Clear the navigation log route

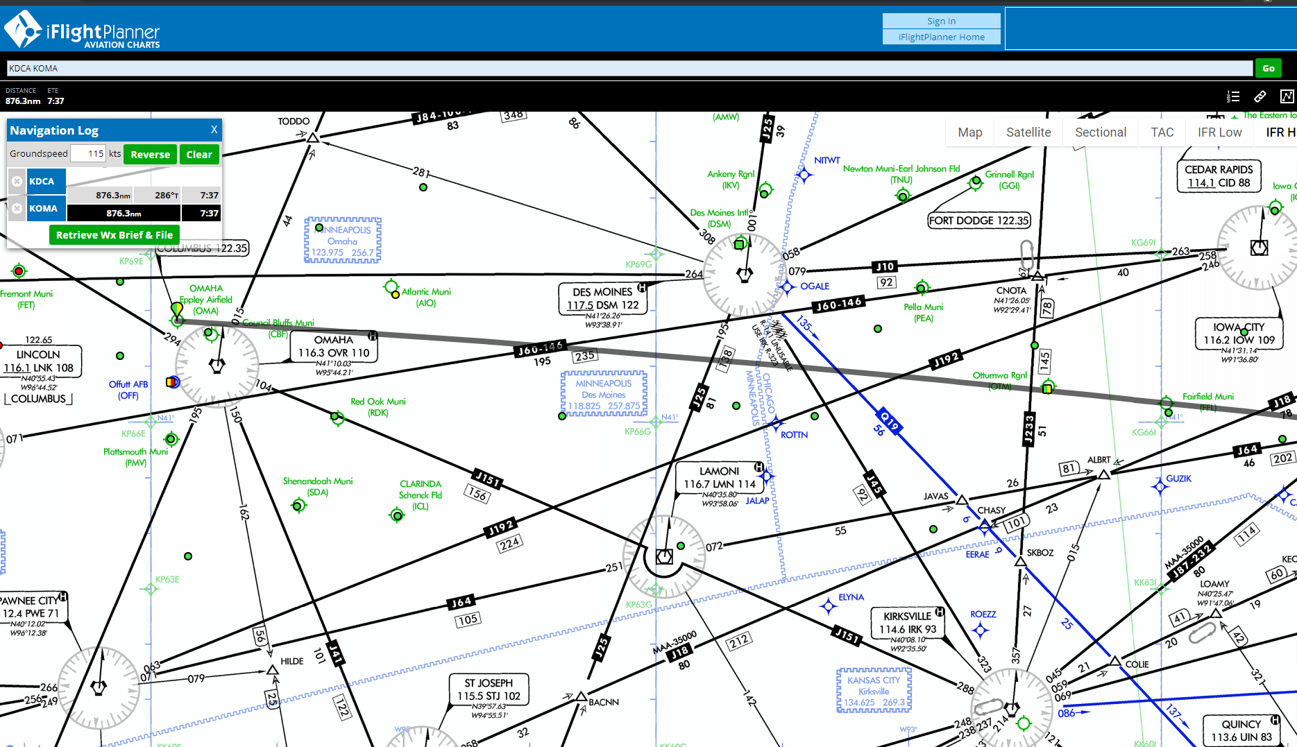tap(199, 154)
